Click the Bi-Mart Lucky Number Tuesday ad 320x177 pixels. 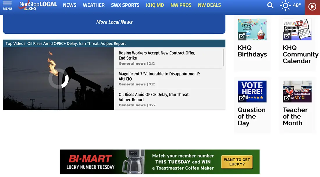(160, 162)
